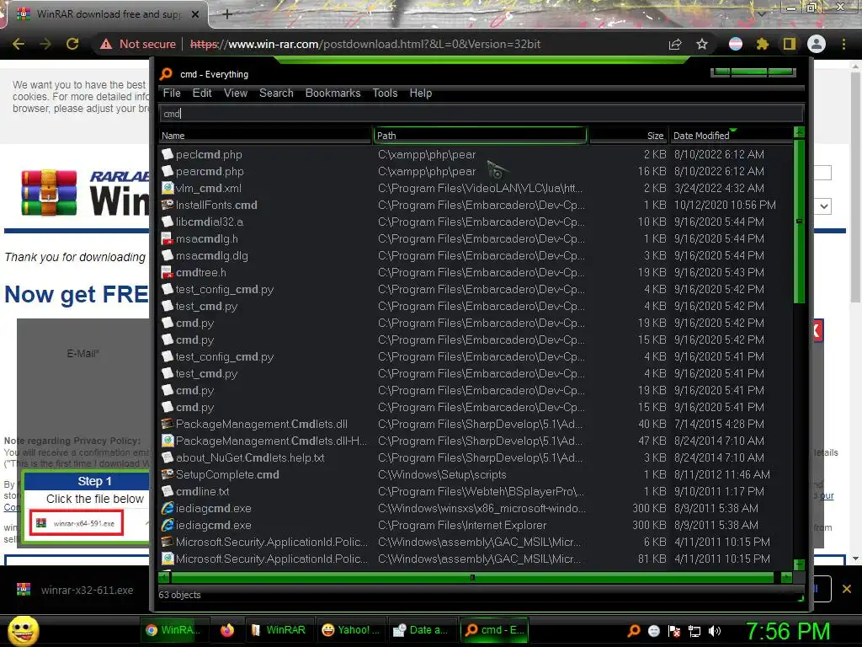
Task: Open a new Chrome tab
Action: point(227,14)
